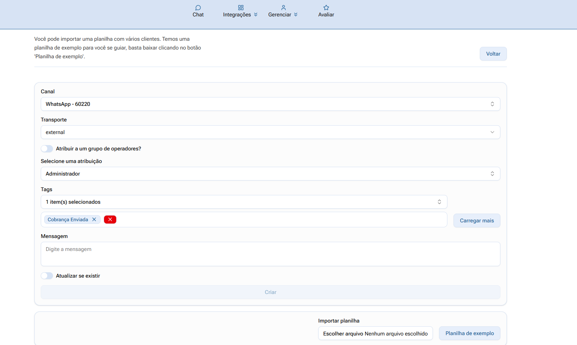Open the Tags selection dropdown

[244, 202]
